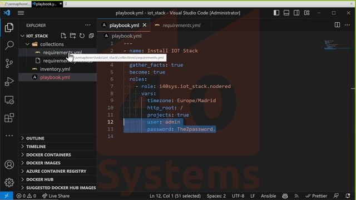Click the feed icon in status bar

click(296, 196)
